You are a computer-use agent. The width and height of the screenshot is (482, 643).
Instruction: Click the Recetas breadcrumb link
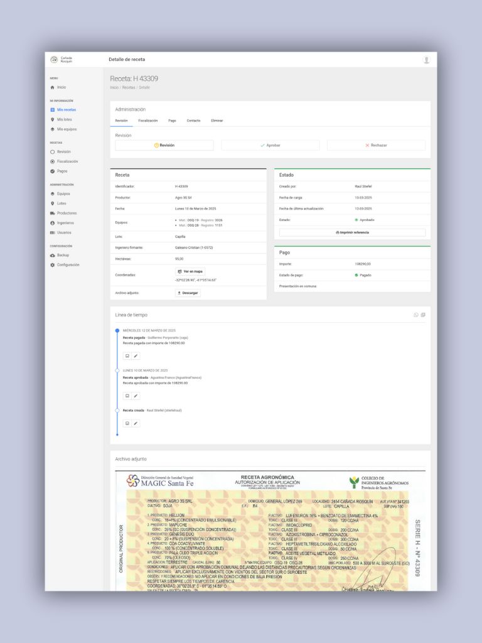coord(129,87)
